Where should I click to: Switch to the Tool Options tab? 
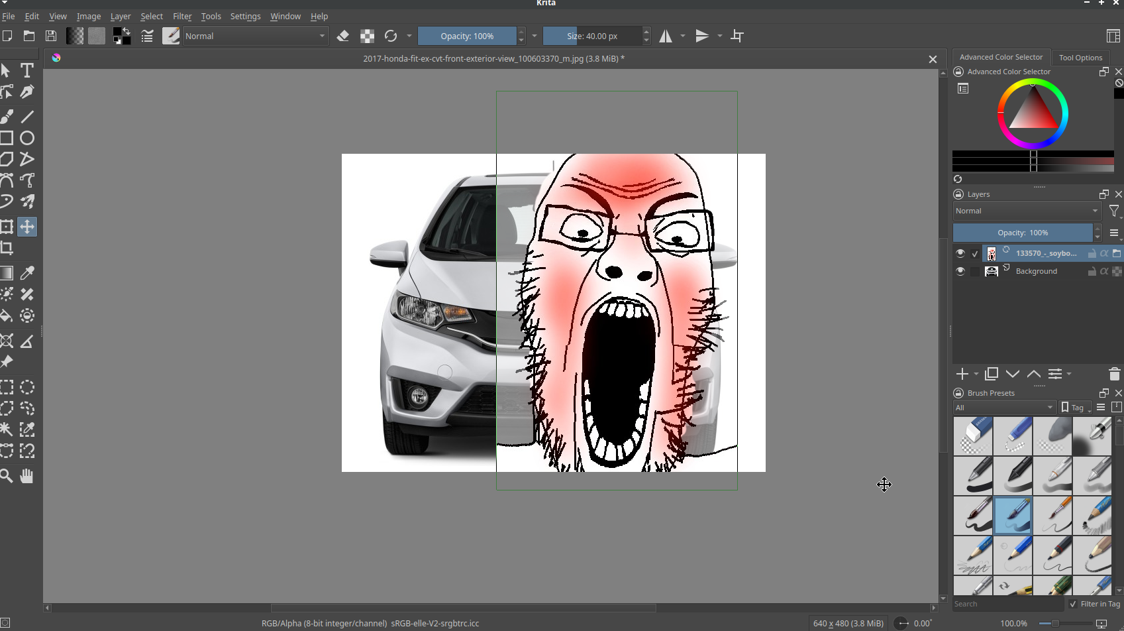[x=1080, y=58]
